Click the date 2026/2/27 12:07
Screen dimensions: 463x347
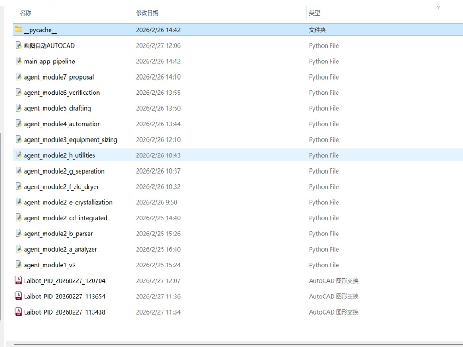point(158,281)
